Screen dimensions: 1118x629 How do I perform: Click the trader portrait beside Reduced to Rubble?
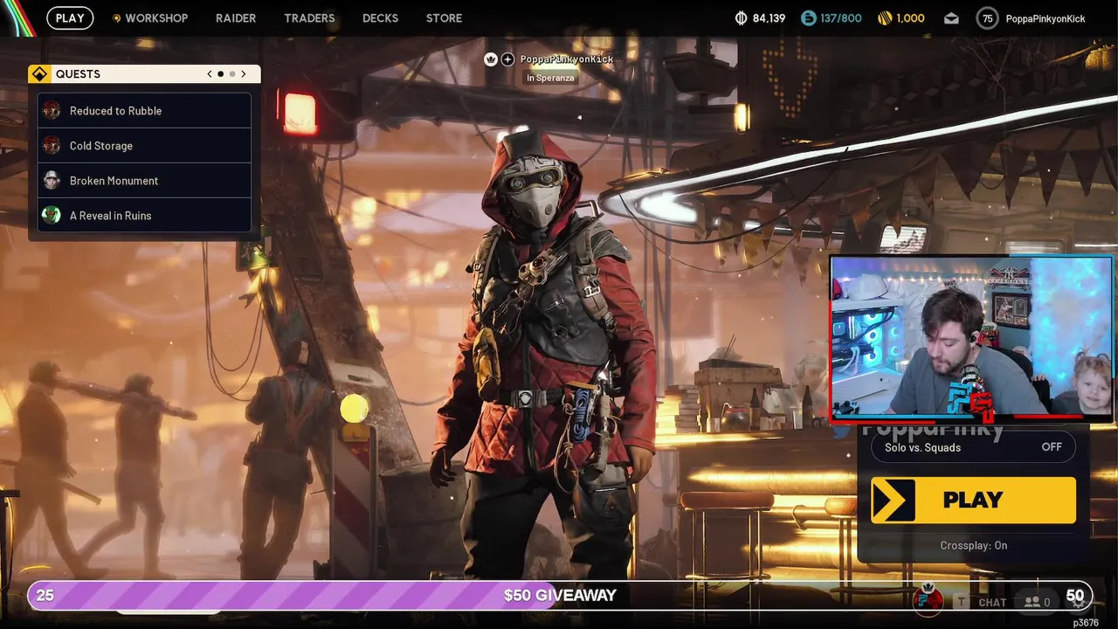click(x=52, y=110)
